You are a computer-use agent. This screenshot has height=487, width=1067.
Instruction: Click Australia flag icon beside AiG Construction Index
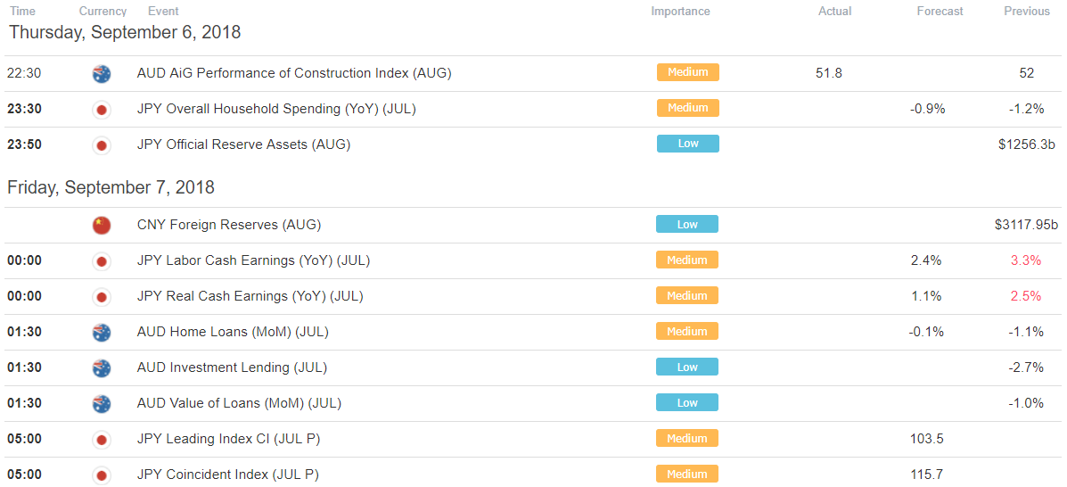102,73
